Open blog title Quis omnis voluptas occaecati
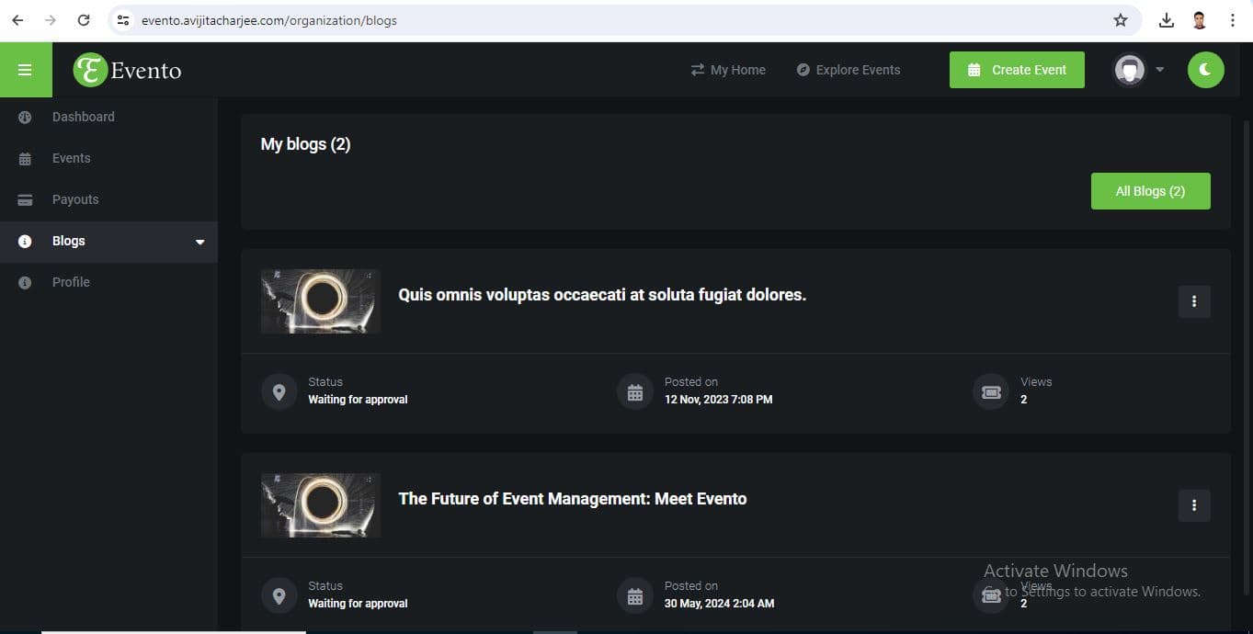 tap(602, 295)
